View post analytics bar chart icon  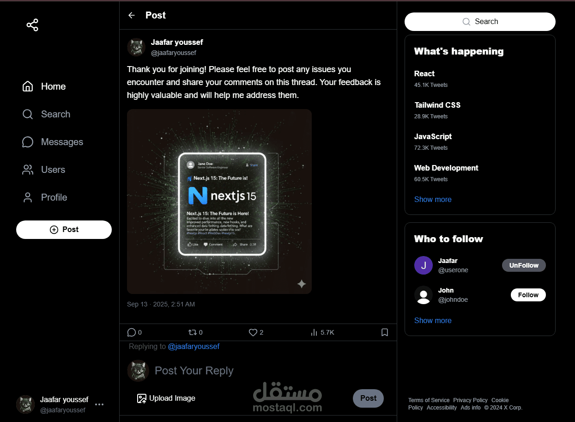click(314, 332)
